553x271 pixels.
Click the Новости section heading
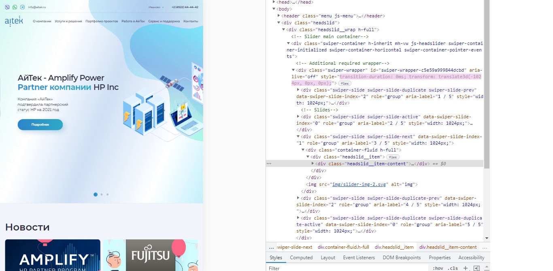(x=27, y=227)
